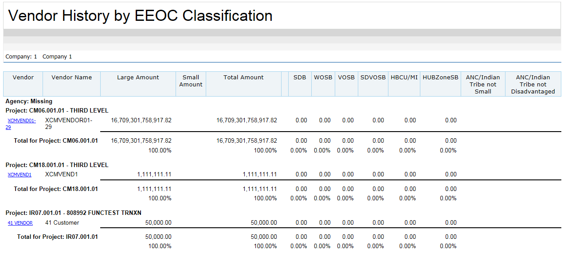This screenshot has width=564, height=253.
Task: Select the HUBZoneSB column header
Action: tap(440, 78)
